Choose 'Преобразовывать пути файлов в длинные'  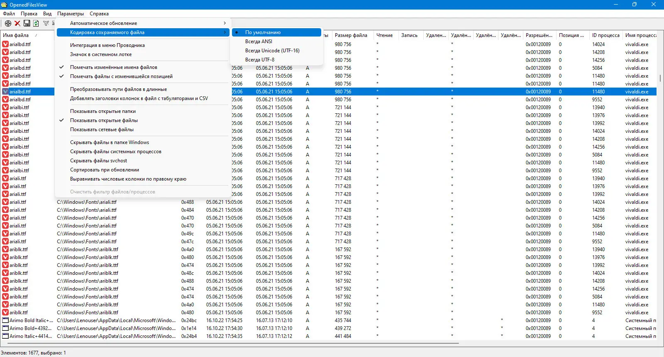[x=143, y=89]
